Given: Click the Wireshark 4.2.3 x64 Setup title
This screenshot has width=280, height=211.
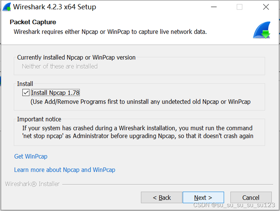Looking at the screenshot, I should [x=54, y=7].
